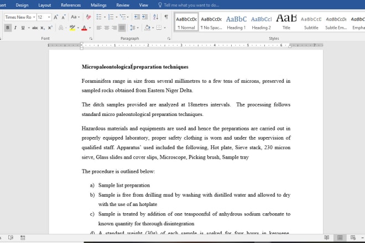Screen dimensions: 365x243
Task: Apply the Normal style
Action: point(186,22)
